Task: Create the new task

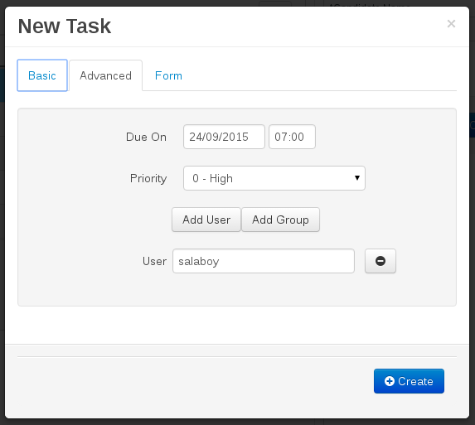Action: click(x=409, y=381)
